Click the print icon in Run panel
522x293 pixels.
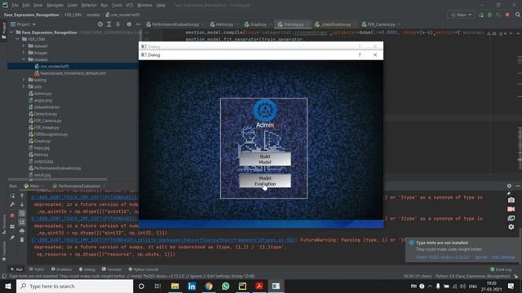22,231
